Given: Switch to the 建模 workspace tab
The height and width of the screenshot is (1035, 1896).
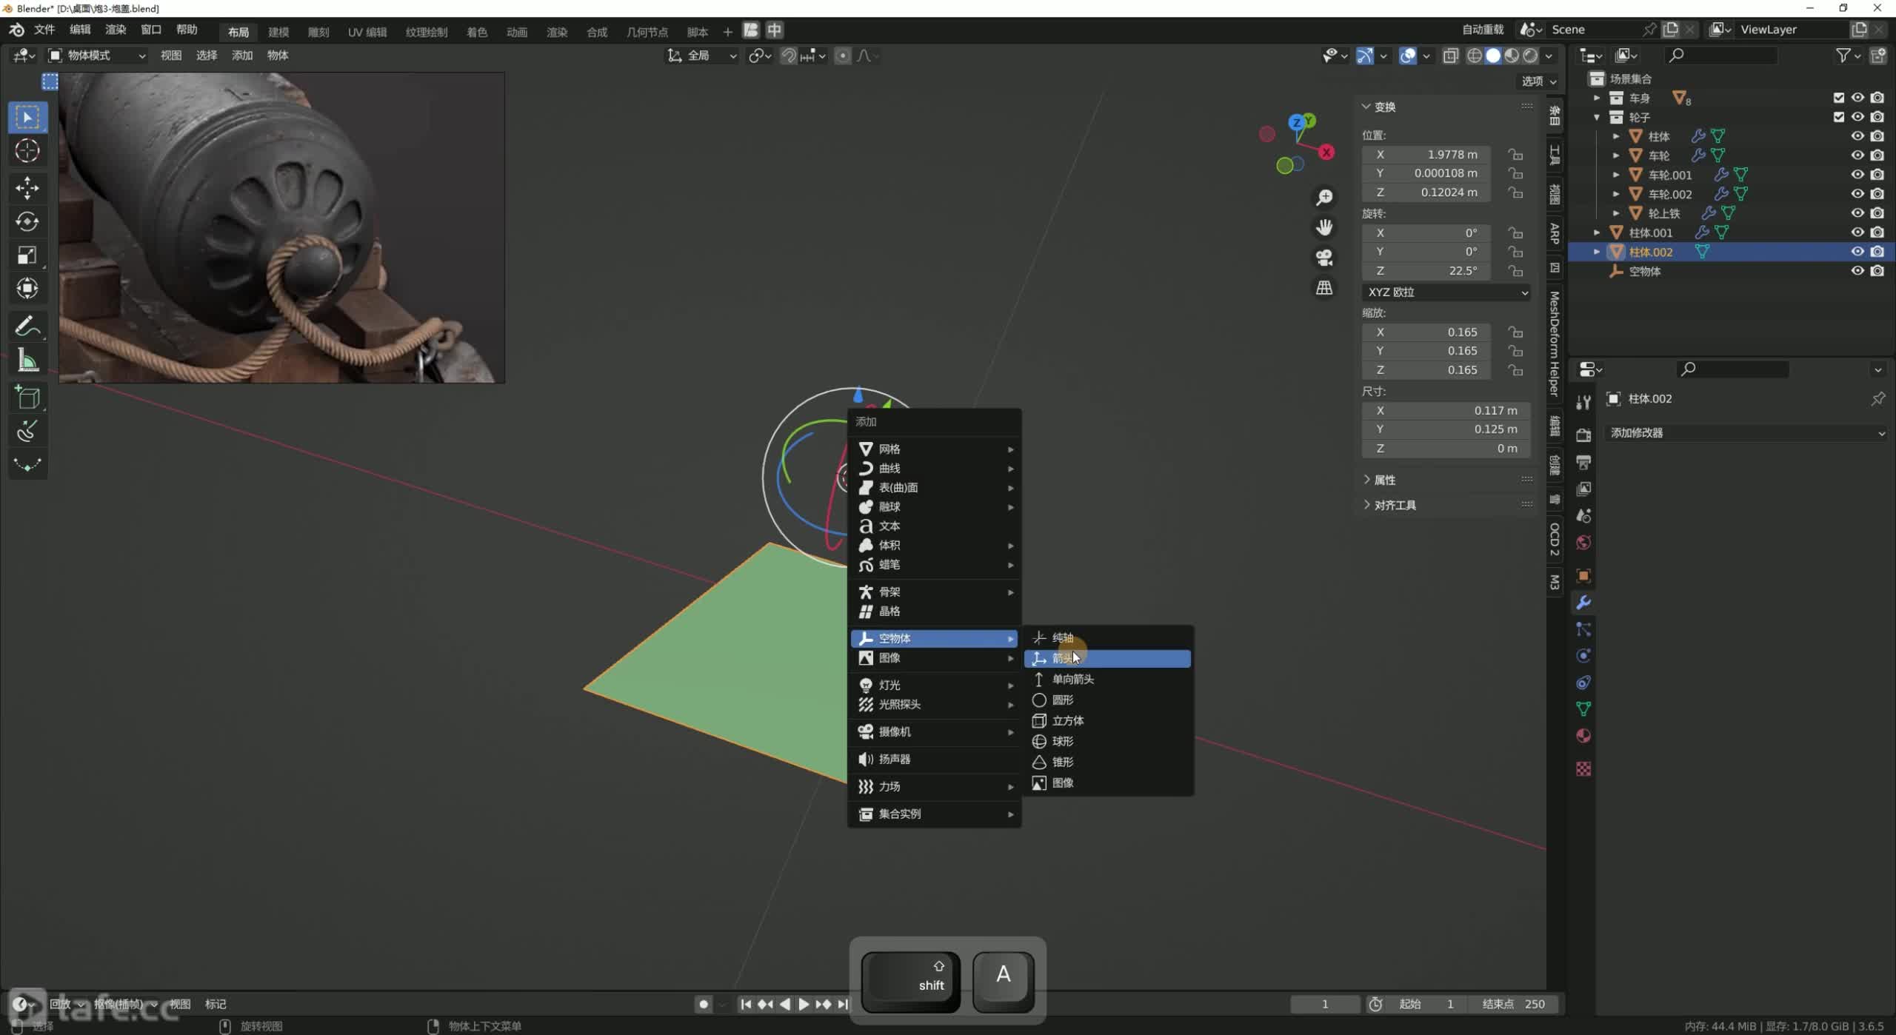Looking at the screenshot, I should (x=278, y=32).
